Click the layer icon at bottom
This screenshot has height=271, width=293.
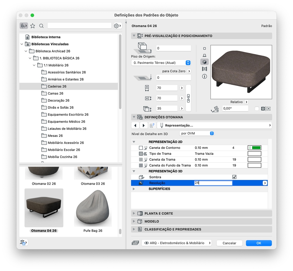(x=135, y=243)
